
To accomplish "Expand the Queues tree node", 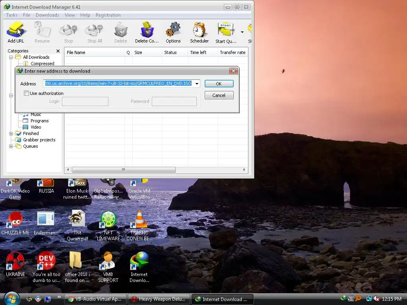I will (11, 146).
